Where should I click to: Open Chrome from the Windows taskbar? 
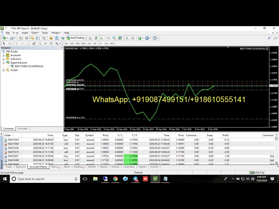pyautogui.click(x=116, y=179)
